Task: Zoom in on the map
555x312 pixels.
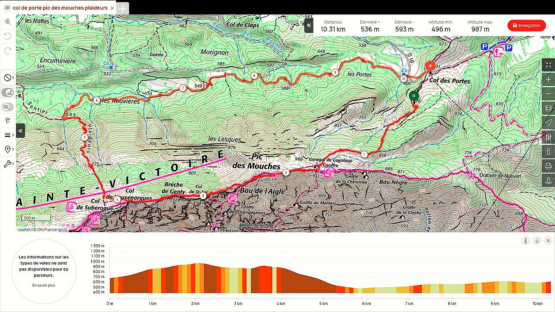Action: tap(549, 79)
